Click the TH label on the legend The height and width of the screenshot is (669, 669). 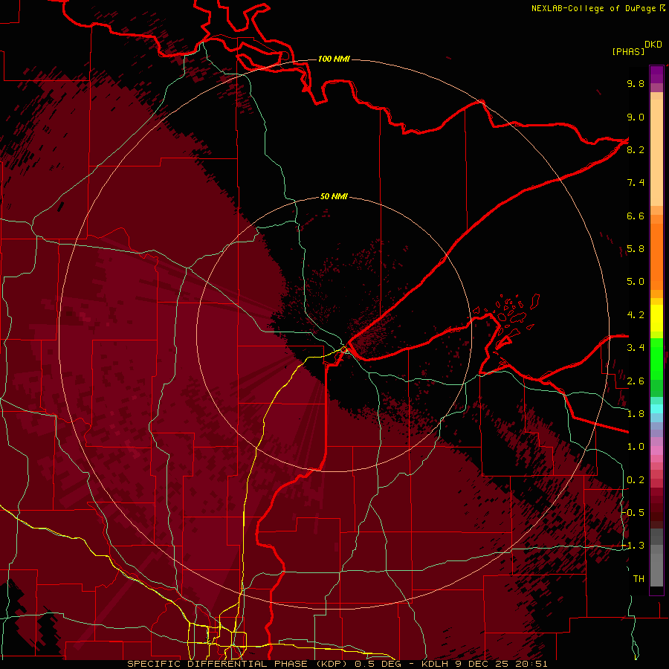(x=639, y=578)
